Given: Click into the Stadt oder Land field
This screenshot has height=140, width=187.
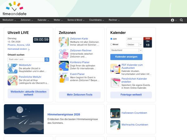Looking at the screenshot, I should coord(26,59).
